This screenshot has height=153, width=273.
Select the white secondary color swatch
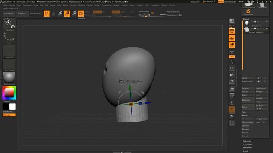[12, 107]
